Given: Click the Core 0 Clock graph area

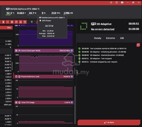Looking at the screenshot, I should tap(46, 63).
